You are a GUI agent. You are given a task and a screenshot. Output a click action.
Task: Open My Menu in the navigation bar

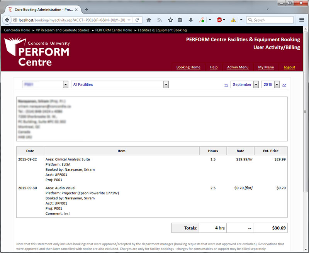pyautogui.click(x=266, y=67)
